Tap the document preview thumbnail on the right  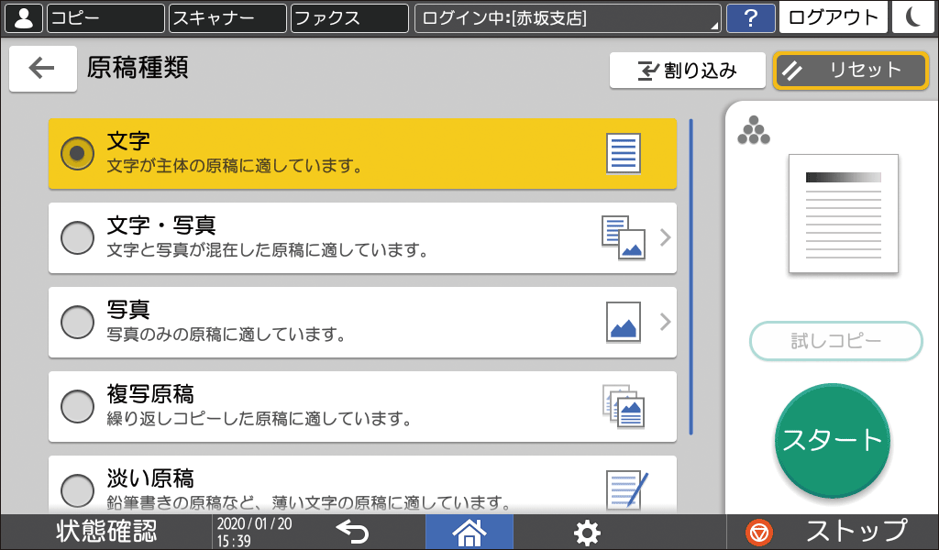[x=842, y=214]
